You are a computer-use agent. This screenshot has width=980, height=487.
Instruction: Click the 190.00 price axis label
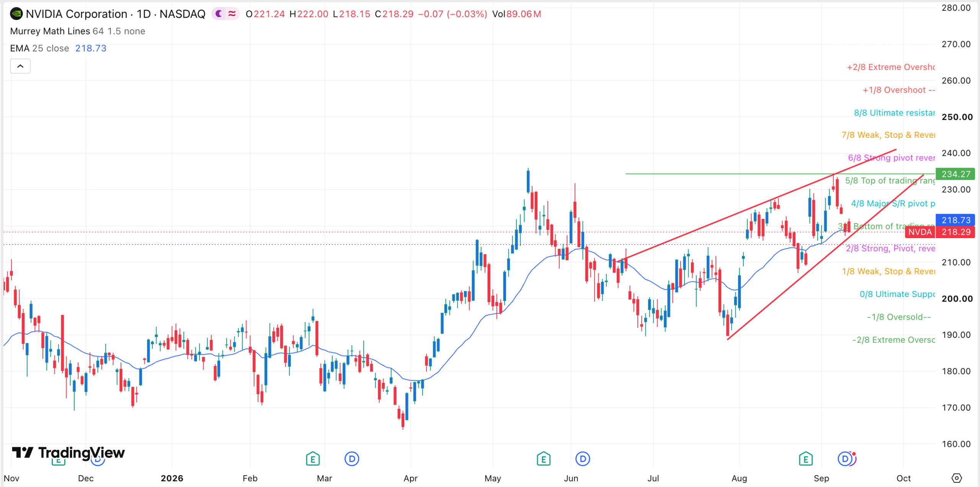(x=956, y=335)
